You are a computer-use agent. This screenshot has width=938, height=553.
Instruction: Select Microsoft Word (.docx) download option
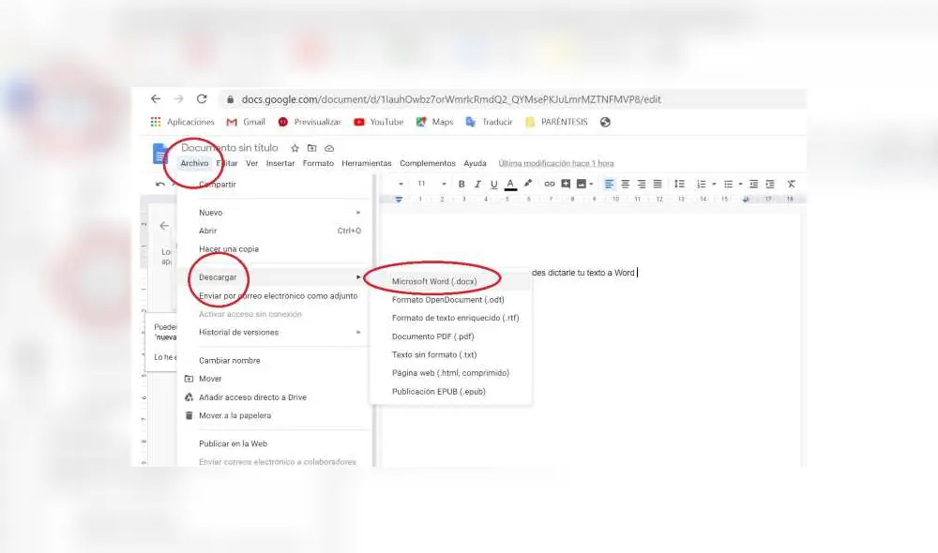[x=434, y=280]
